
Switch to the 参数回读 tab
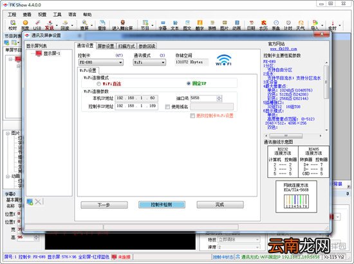click(x=147, y=46)
